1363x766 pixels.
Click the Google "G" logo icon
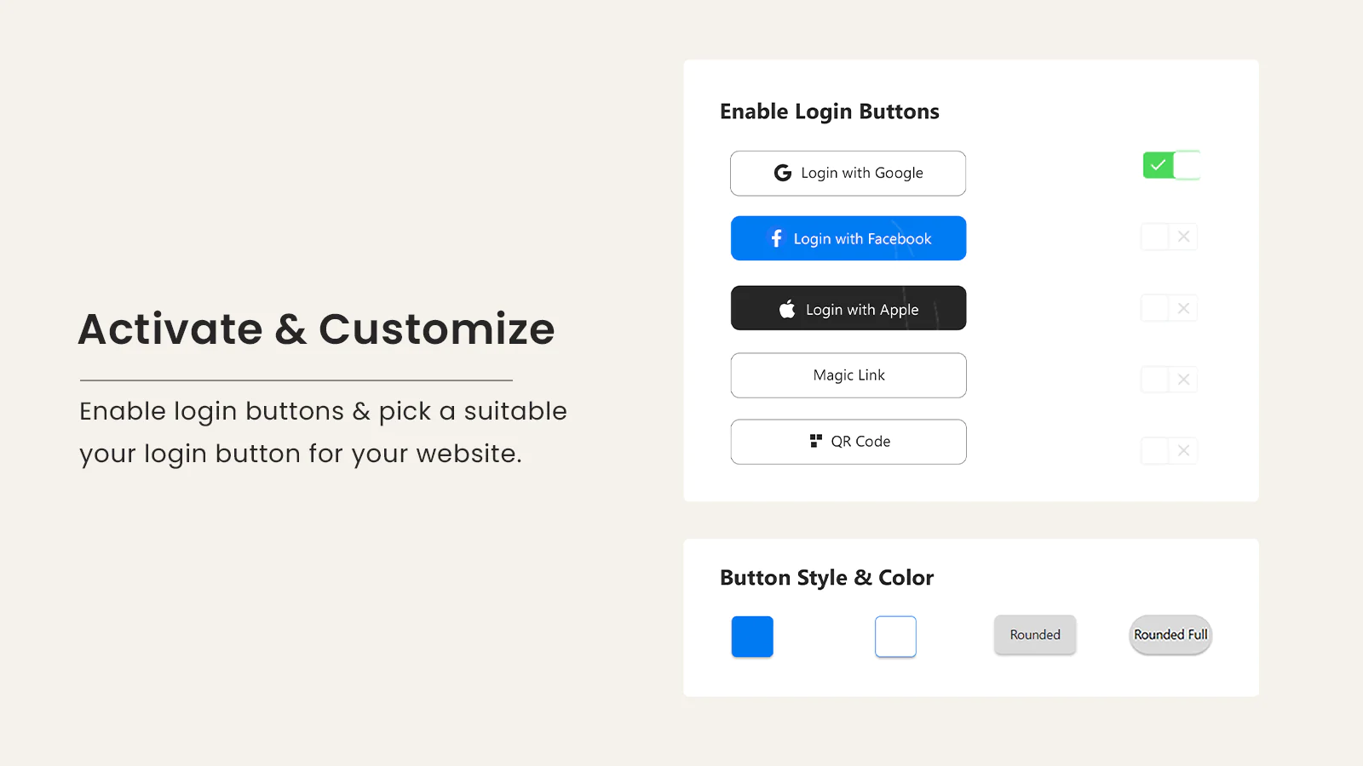point(782,173)
